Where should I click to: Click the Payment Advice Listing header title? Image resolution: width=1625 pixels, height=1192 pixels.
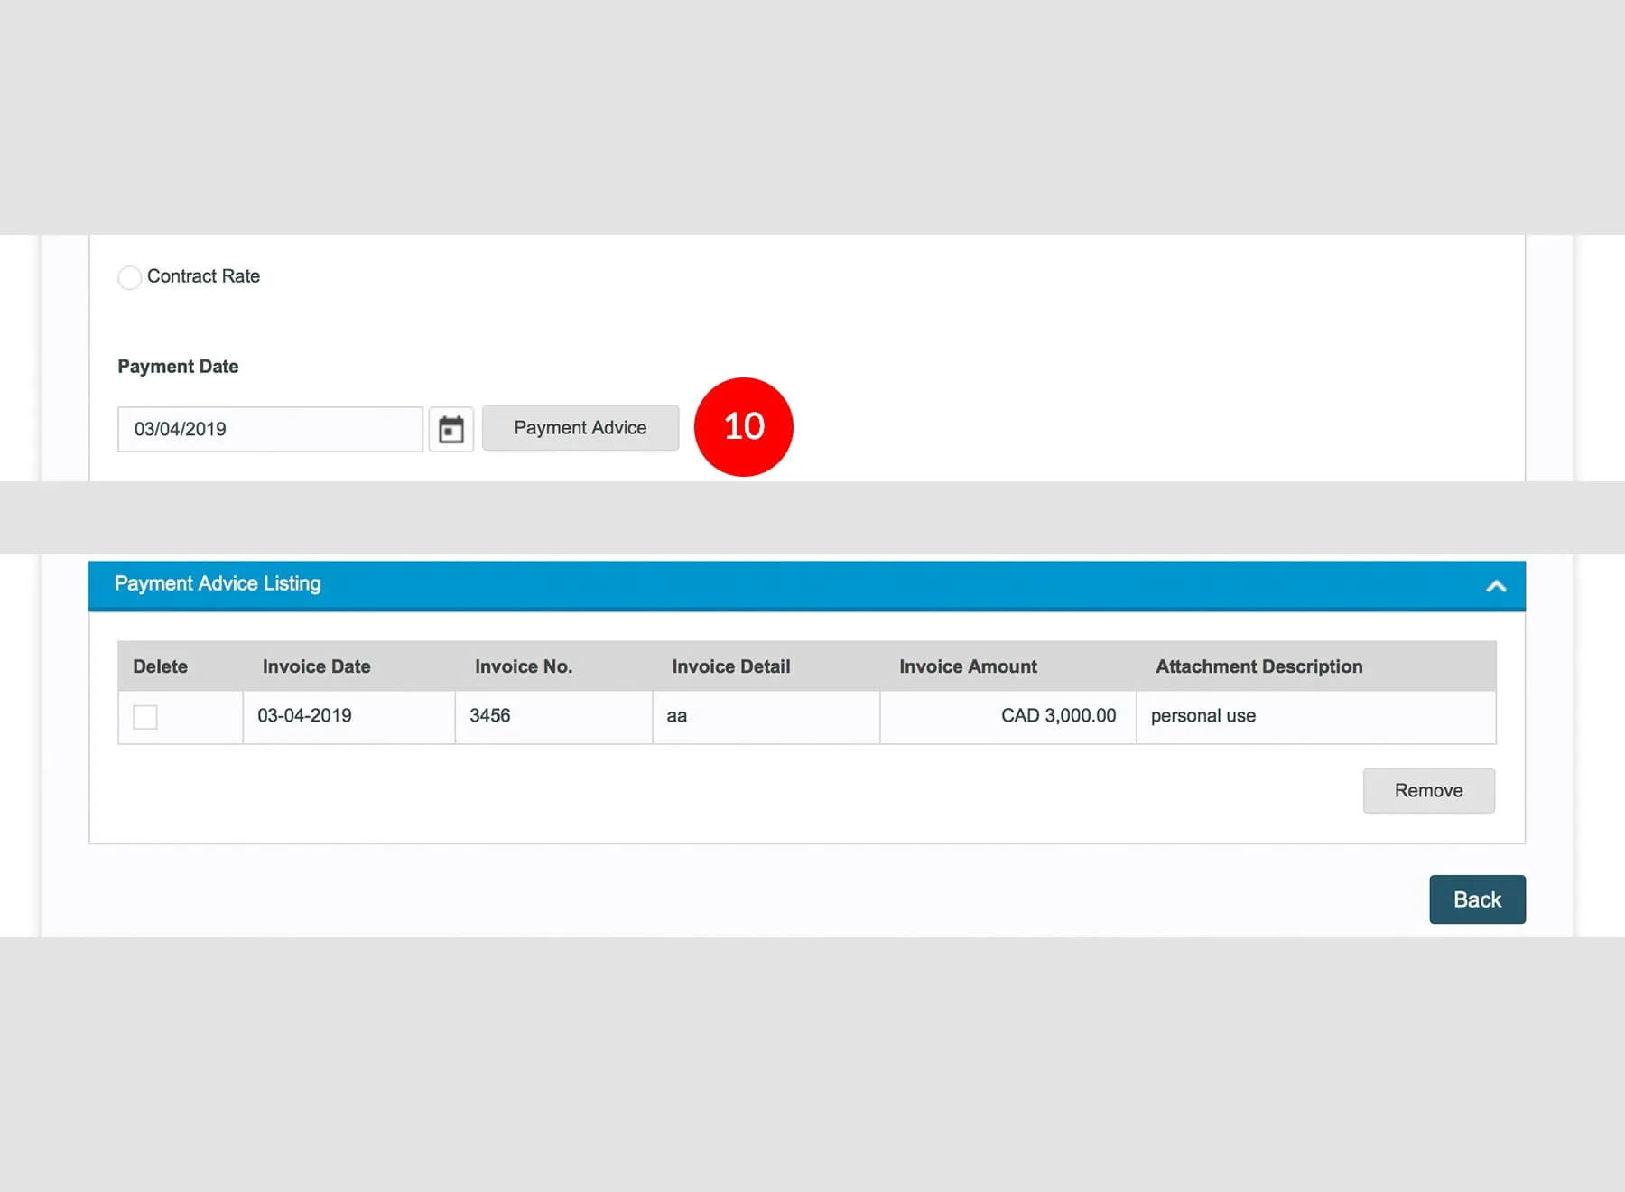[x=218, y=584]
